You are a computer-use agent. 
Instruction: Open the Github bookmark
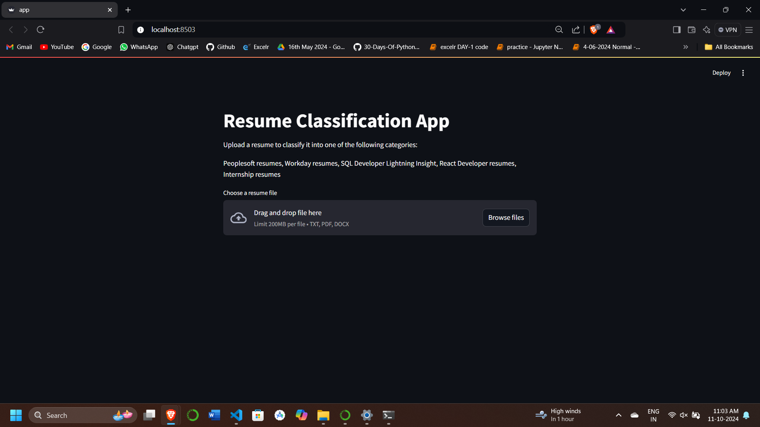coord(221,47)
